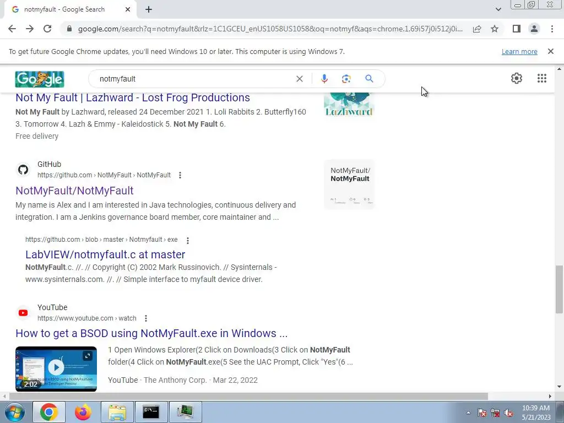This screenshot has height=423, width=564.
Task: Open the Chrome side panel
Action: 517,29
